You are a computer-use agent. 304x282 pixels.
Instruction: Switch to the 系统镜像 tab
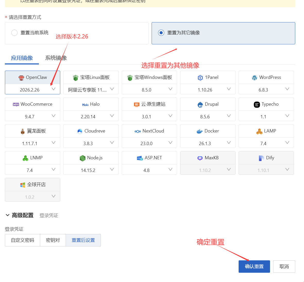point(56,58)
